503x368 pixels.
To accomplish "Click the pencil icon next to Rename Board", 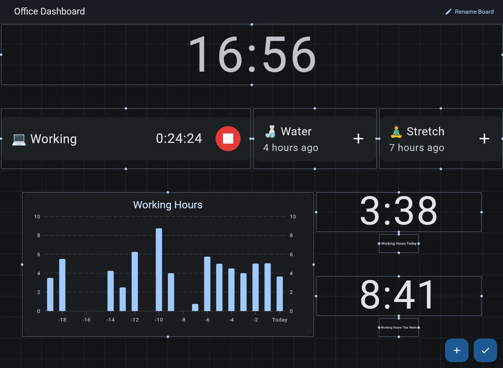I will [448, 11].
